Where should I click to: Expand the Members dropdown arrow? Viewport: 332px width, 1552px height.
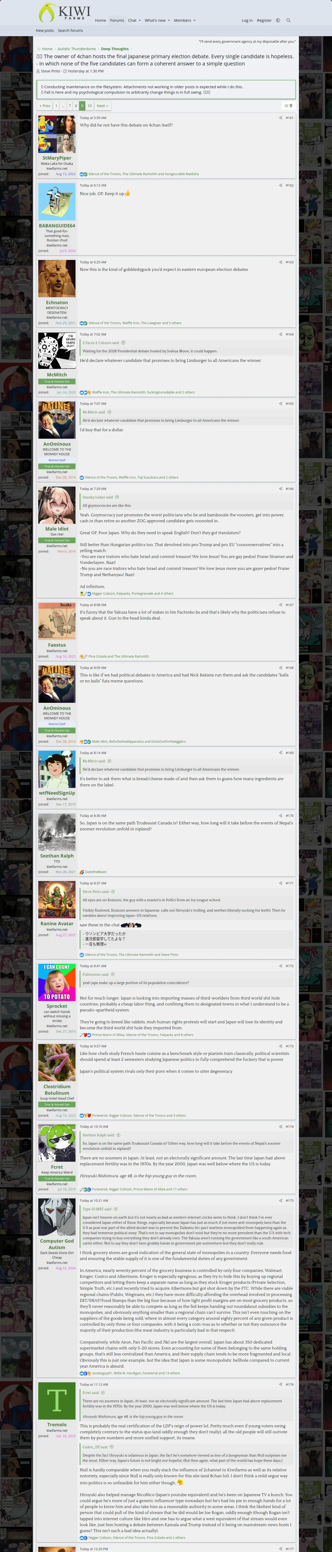[x=195, y=20]
